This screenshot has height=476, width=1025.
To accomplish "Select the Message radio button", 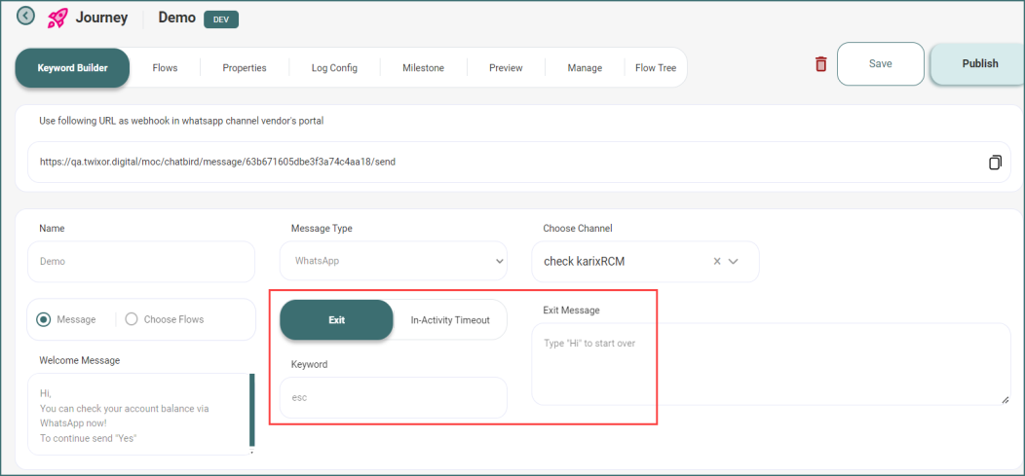I will [x=43, y=319].
